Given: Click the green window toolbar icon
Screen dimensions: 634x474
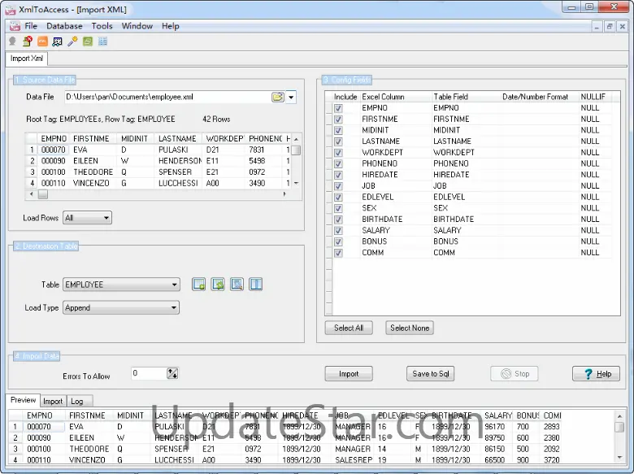Looking at the screenshot, I should (88, 41).
